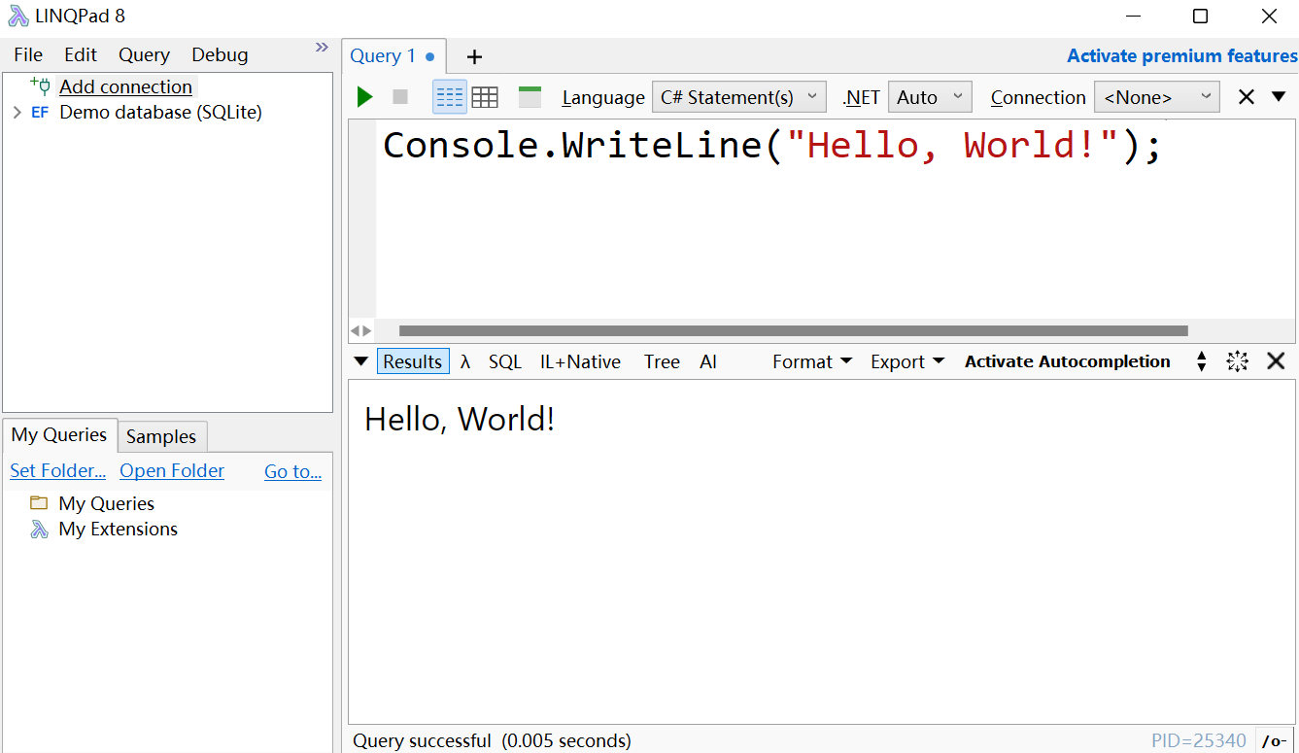Open the AI output tab
This screenshot has width=1299, height=753.
point(708,361)
